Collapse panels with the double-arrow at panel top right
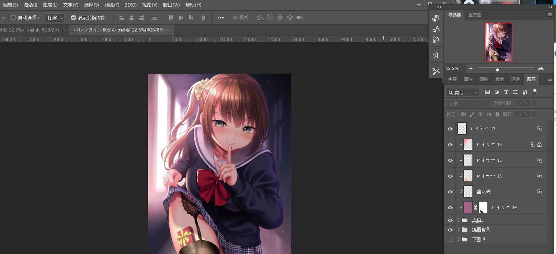 tap(550, 7)
